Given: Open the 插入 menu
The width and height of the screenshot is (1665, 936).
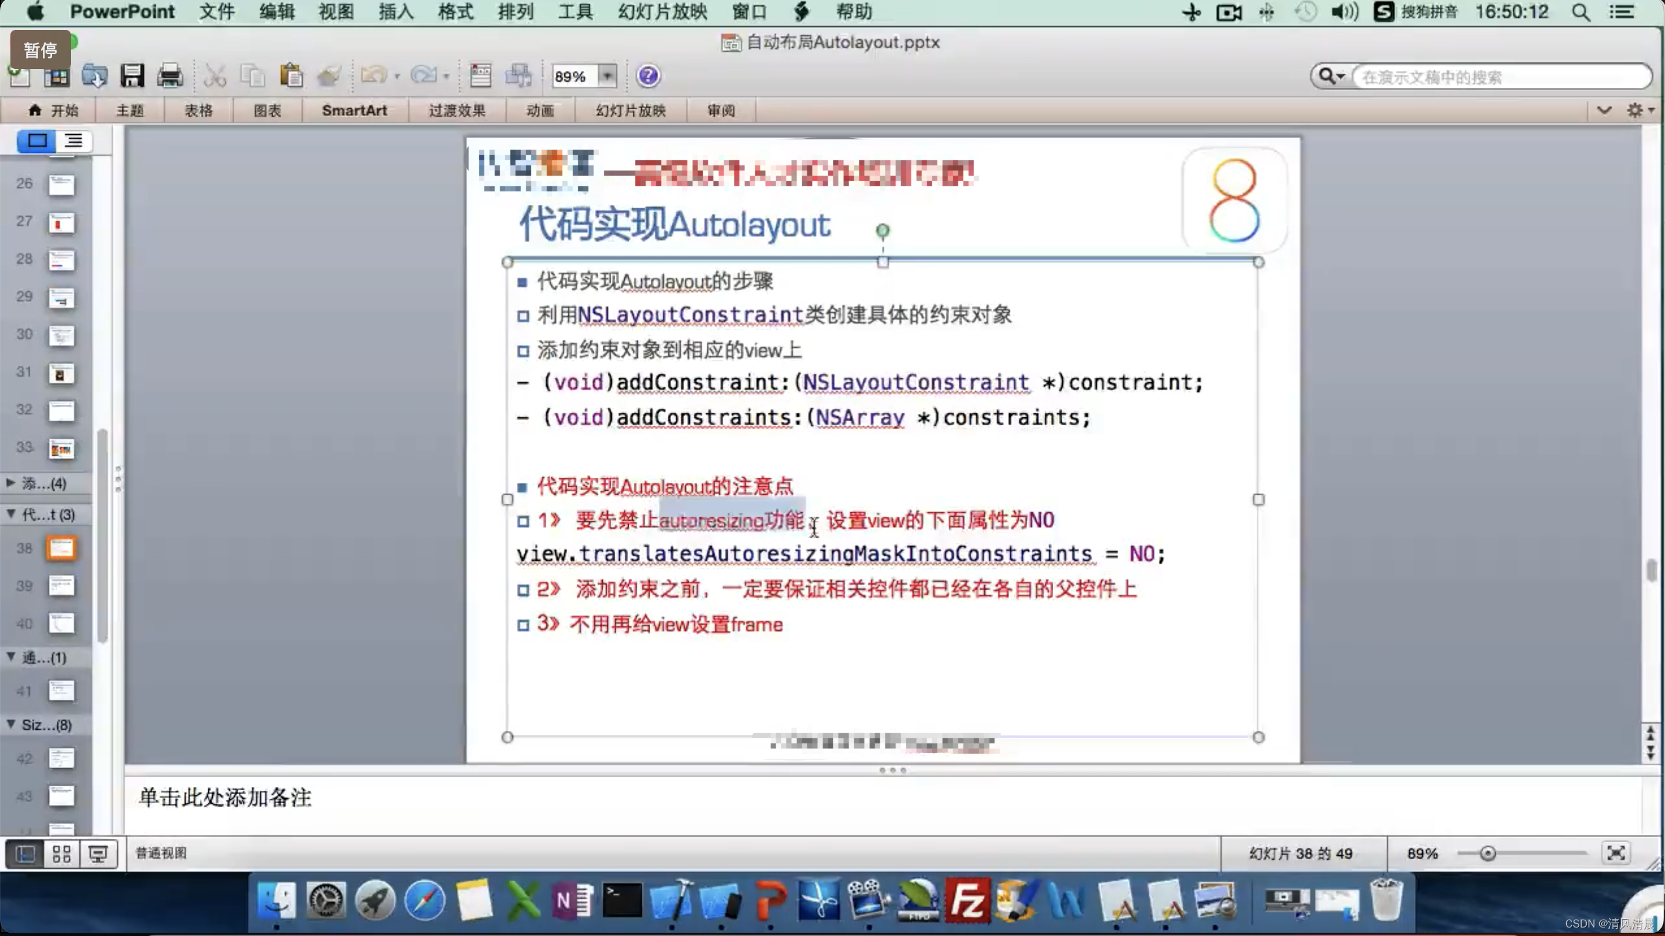Looking at the screenshot, I should click(x=396, y=12).
